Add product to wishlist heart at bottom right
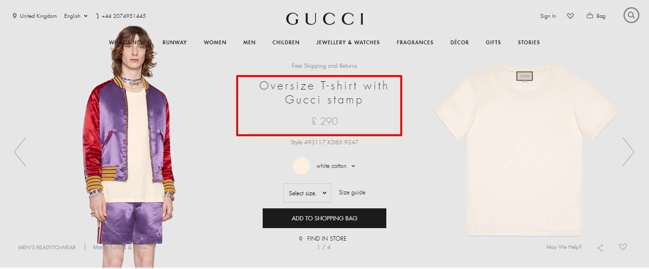The height and width of the screenshot is (269, 649). tap(623, 247)
